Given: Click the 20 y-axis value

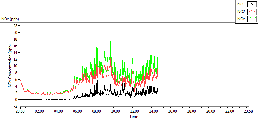Looking at the screenshot, I should coord(15,33).
